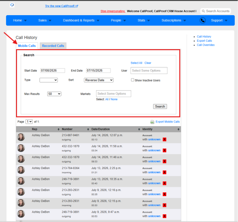238x222 pixels.
Task: Click red X on July 9 9:47 a.m. row
Action: pyautogui.click(x=164, y=216)
